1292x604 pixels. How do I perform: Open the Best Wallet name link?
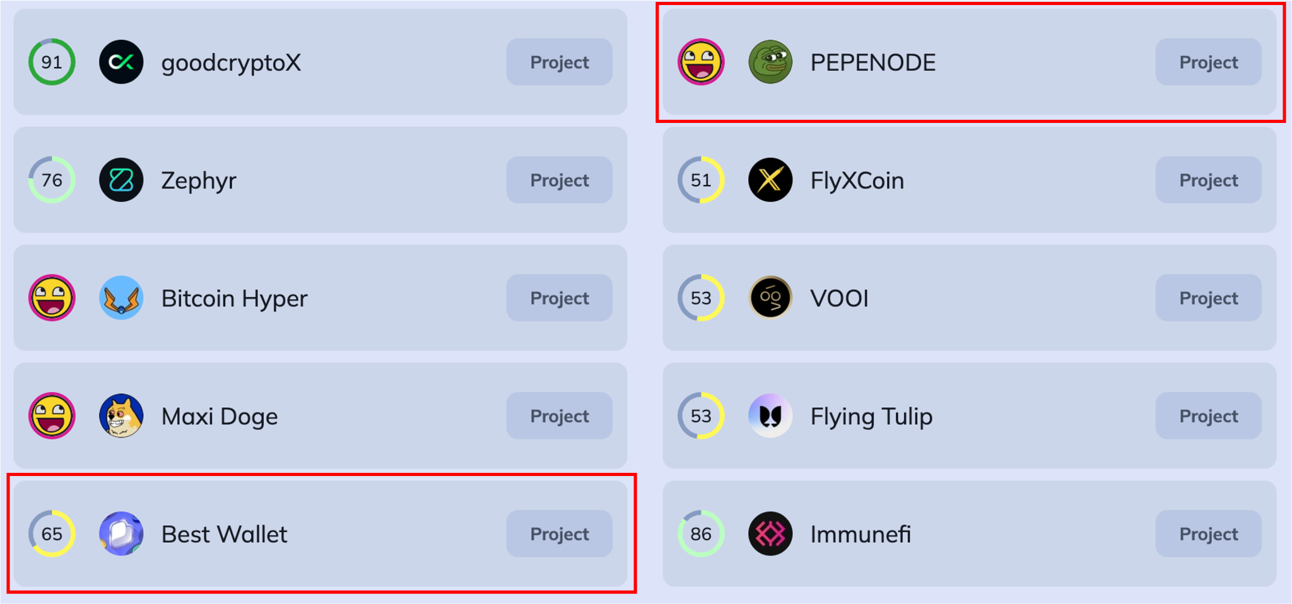(224, 534)
